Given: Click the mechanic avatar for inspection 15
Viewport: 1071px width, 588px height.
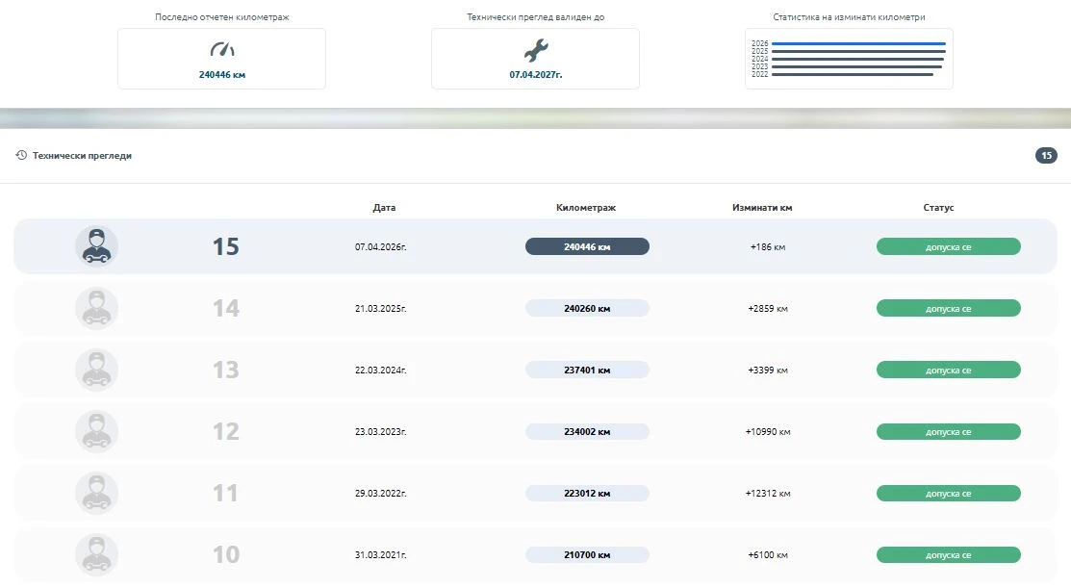Looking at the screenshot, I should (96, 246).
